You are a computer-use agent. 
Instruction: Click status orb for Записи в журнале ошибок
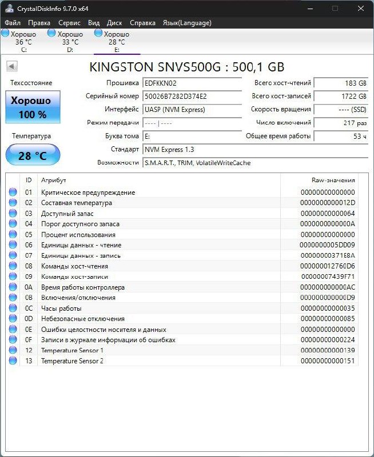13,339
